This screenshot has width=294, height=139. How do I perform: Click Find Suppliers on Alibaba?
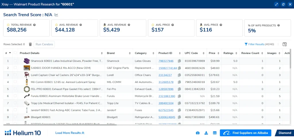[245, 133]
